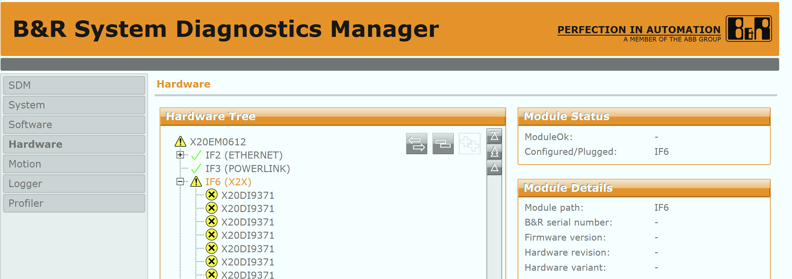Click the Hardware Tree scrollbar track
Image resolution: width=792 pixels, height=279 pixels.
[494, 227]
